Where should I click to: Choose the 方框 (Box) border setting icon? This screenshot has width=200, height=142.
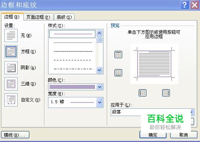pyautogui.click(x=11, y=52)
